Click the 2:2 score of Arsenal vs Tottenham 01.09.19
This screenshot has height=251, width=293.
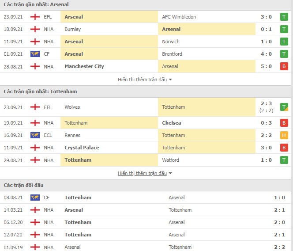pyautogui.click(x=280, y=247)
